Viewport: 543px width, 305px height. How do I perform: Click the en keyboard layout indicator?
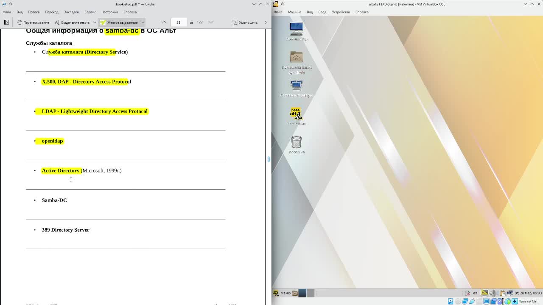[475, 293]
